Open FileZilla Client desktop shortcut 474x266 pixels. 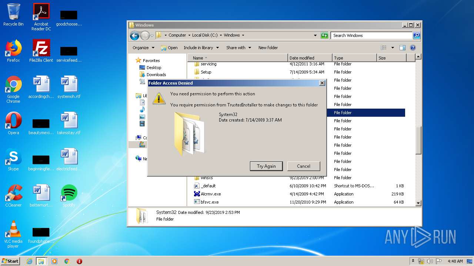(x=41, y=51)
